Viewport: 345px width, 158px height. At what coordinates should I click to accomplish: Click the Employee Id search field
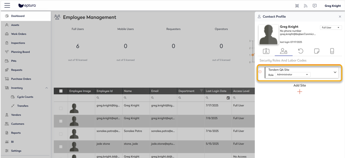[109, 98]
